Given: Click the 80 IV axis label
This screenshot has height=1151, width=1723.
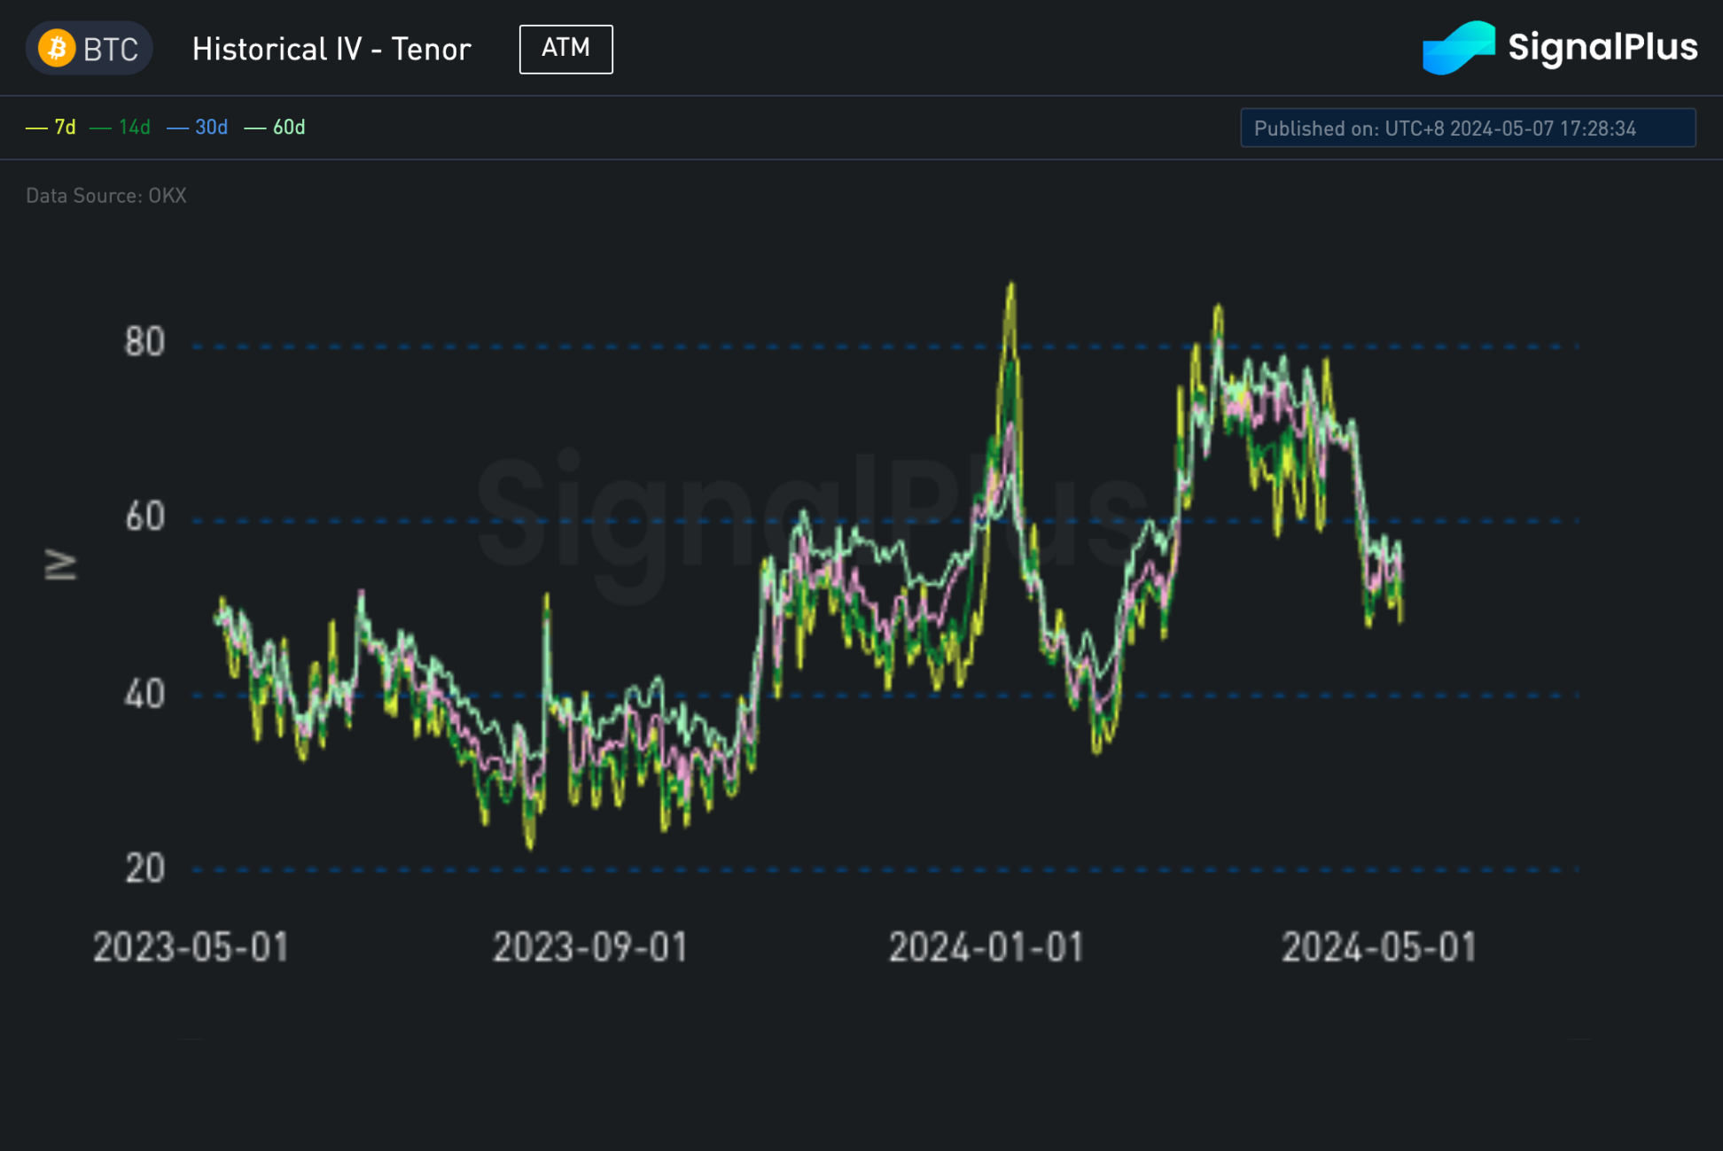Looking at the screenshot, I should [x=144, y=342].
